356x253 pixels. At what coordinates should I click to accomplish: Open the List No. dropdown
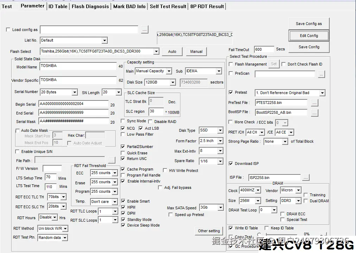pos(104,41)
